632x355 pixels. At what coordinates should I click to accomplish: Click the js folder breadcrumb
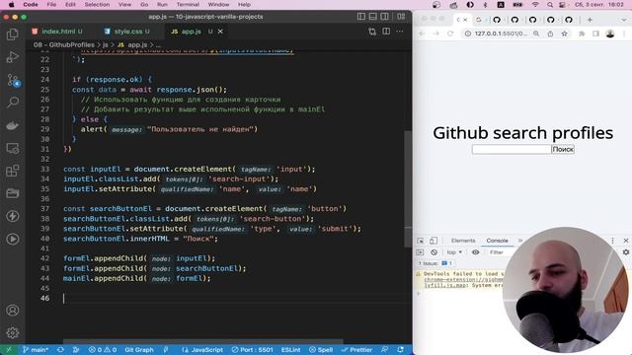tap(106, 44)
